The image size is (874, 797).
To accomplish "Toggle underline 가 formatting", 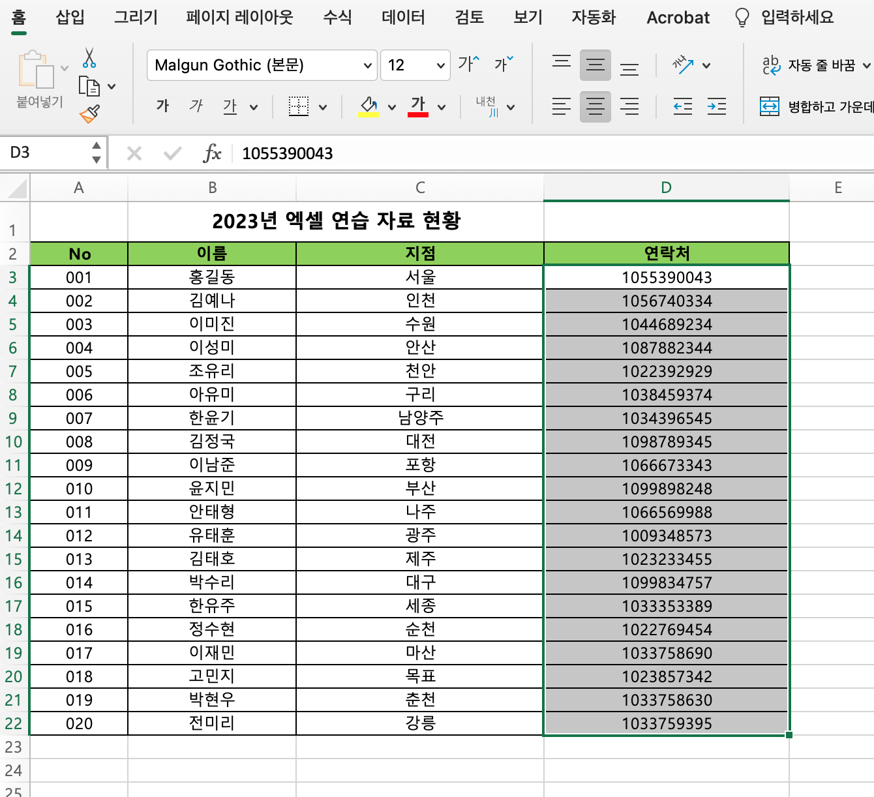I will [230, 106].
